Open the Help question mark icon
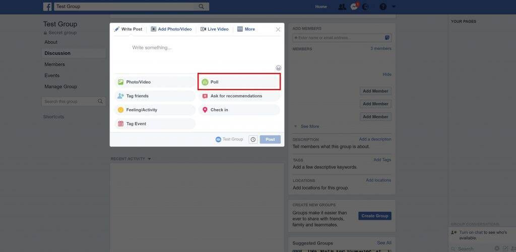 [x=383, y=7]
